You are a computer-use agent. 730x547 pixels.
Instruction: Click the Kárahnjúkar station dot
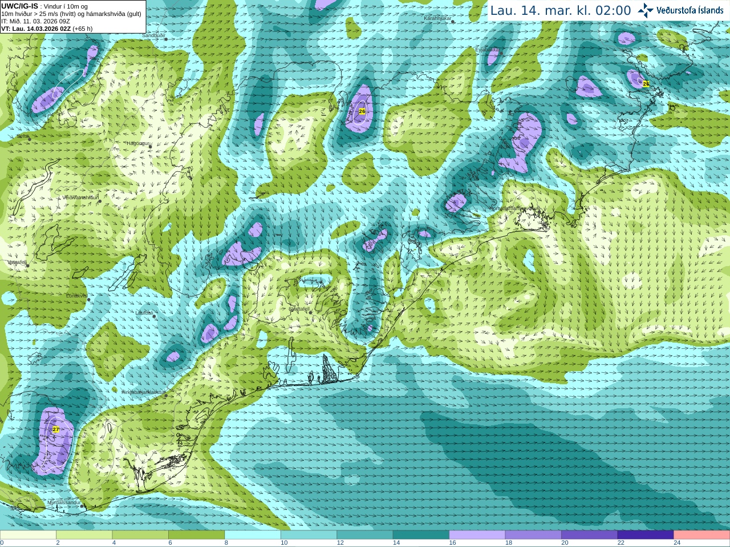point(453,21)
